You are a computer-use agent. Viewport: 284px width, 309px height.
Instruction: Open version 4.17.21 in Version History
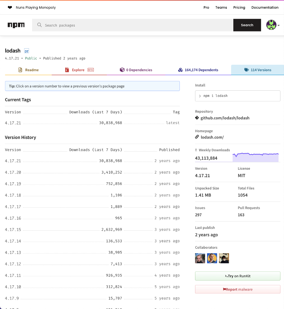point(13,161)
